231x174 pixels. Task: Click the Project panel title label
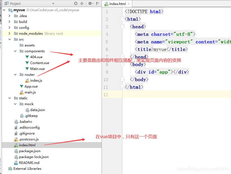coord(15,4)
